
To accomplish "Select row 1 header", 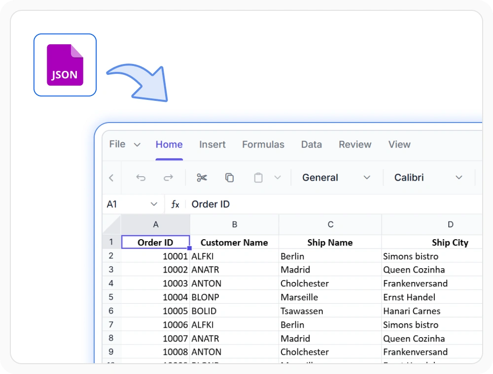I will [111, 242].
